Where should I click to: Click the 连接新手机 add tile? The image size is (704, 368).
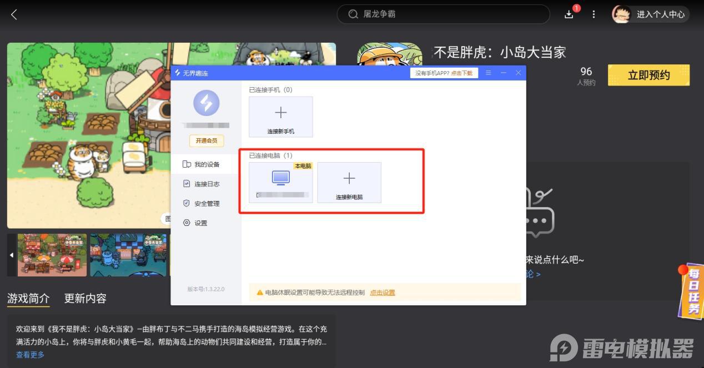(x=281, y=117)
